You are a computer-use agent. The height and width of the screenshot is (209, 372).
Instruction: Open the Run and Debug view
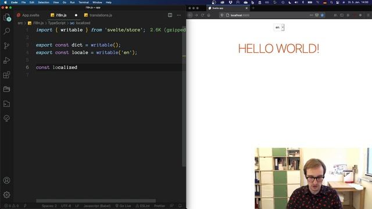[6, 60]
